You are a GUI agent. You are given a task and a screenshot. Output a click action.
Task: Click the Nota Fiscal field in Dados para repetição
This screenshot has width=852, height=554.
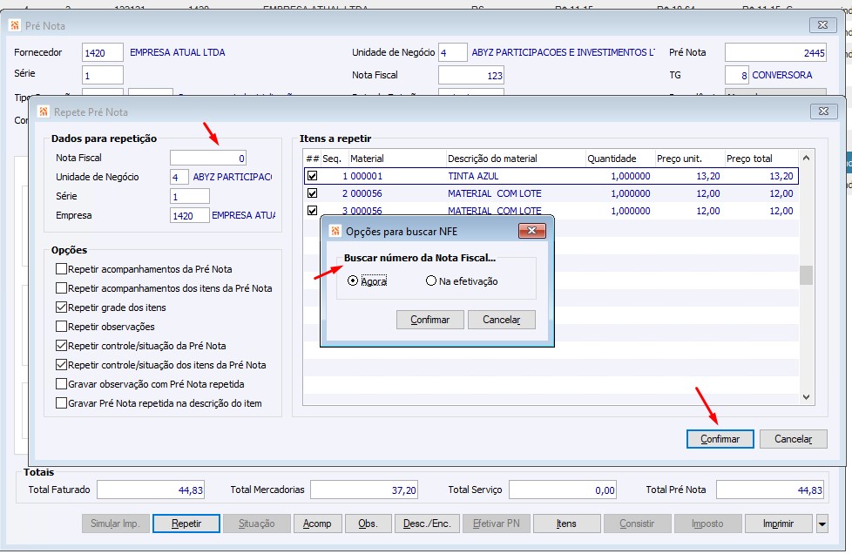[208, 158]
